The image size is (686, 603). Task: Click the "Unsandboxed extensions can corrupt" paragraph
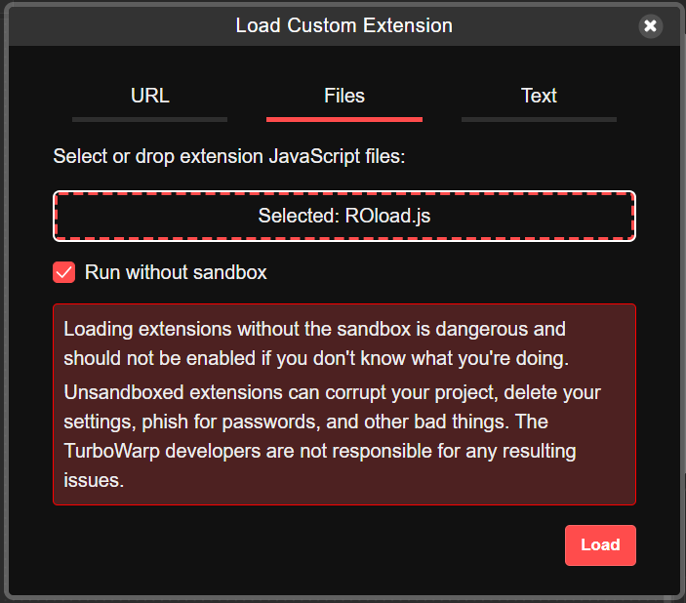pyautogui.click(x=332, y=393)
